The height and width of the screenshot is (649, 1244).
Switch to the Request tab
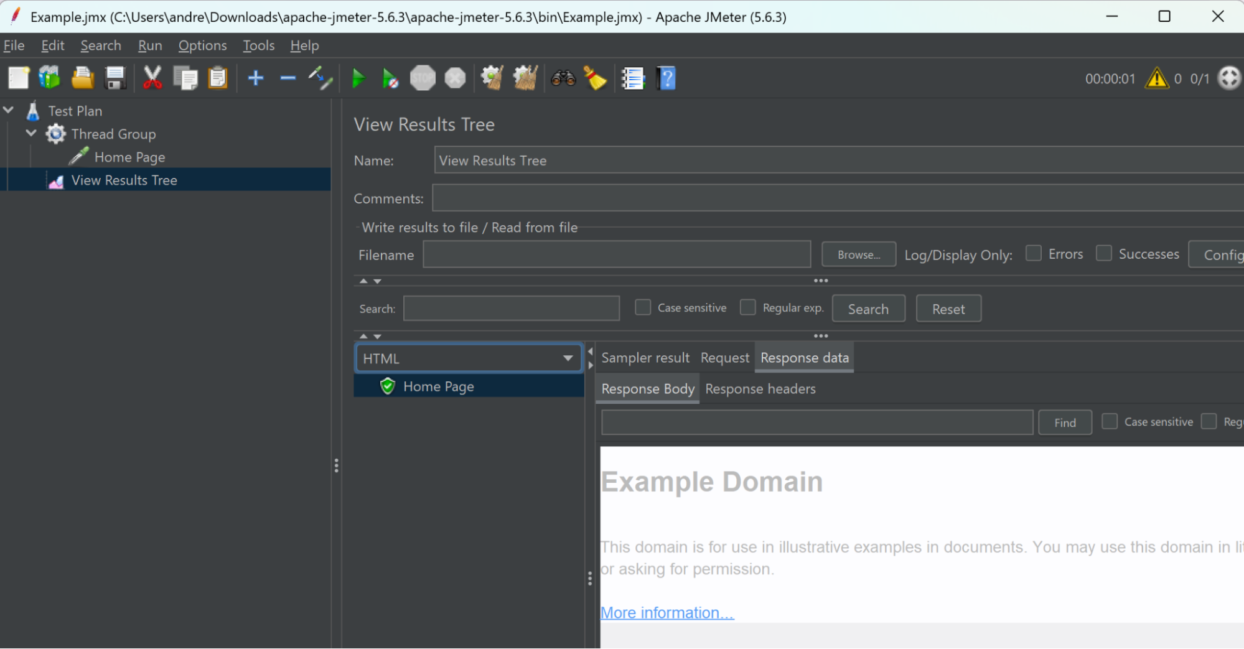click(x=725, y=358)
